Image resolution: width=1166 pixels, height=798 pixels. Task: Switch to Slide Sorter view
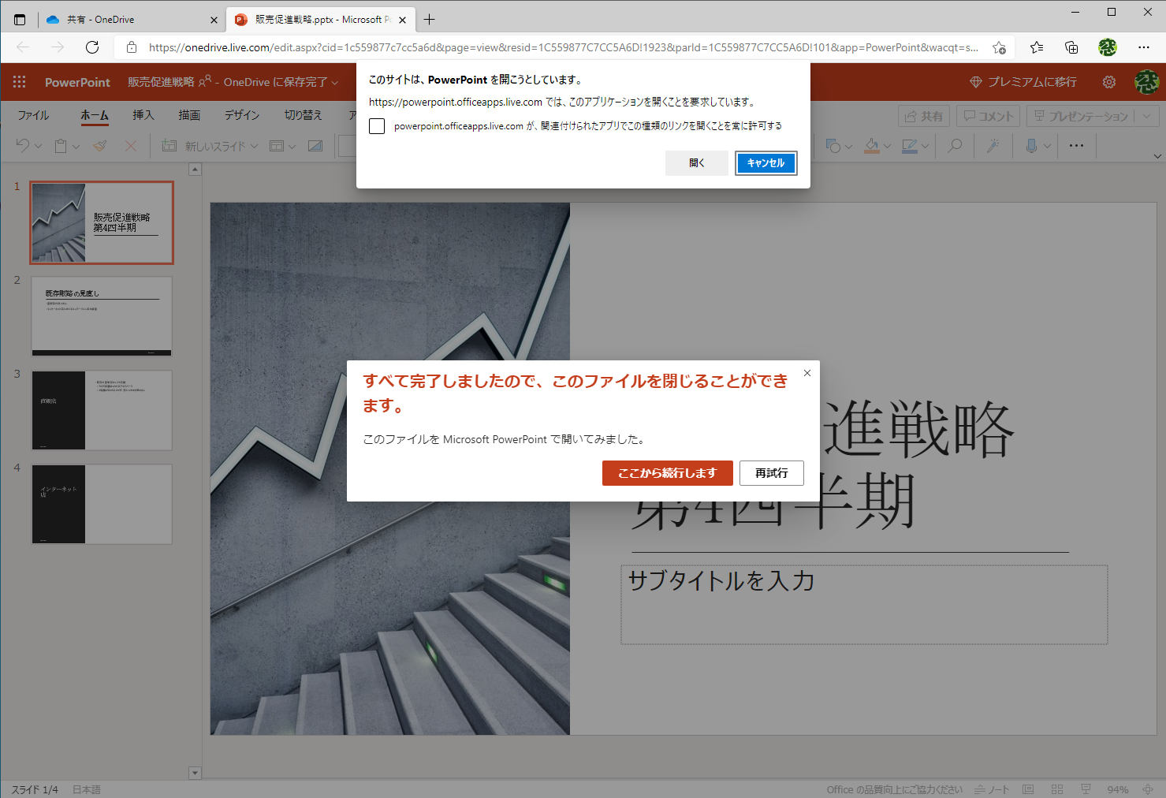click(1056, 789)
